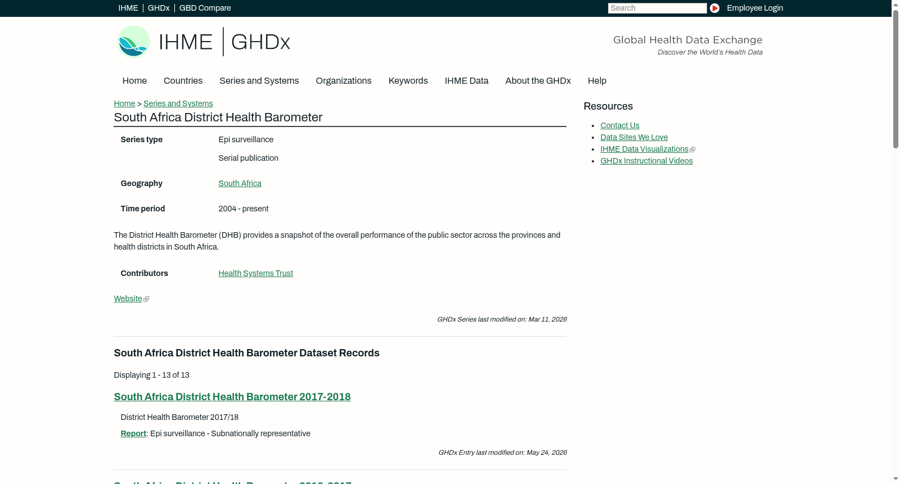Click the scrollbar up arrow
This screenshot has width=900, height=484.
(x=896, y=4)
